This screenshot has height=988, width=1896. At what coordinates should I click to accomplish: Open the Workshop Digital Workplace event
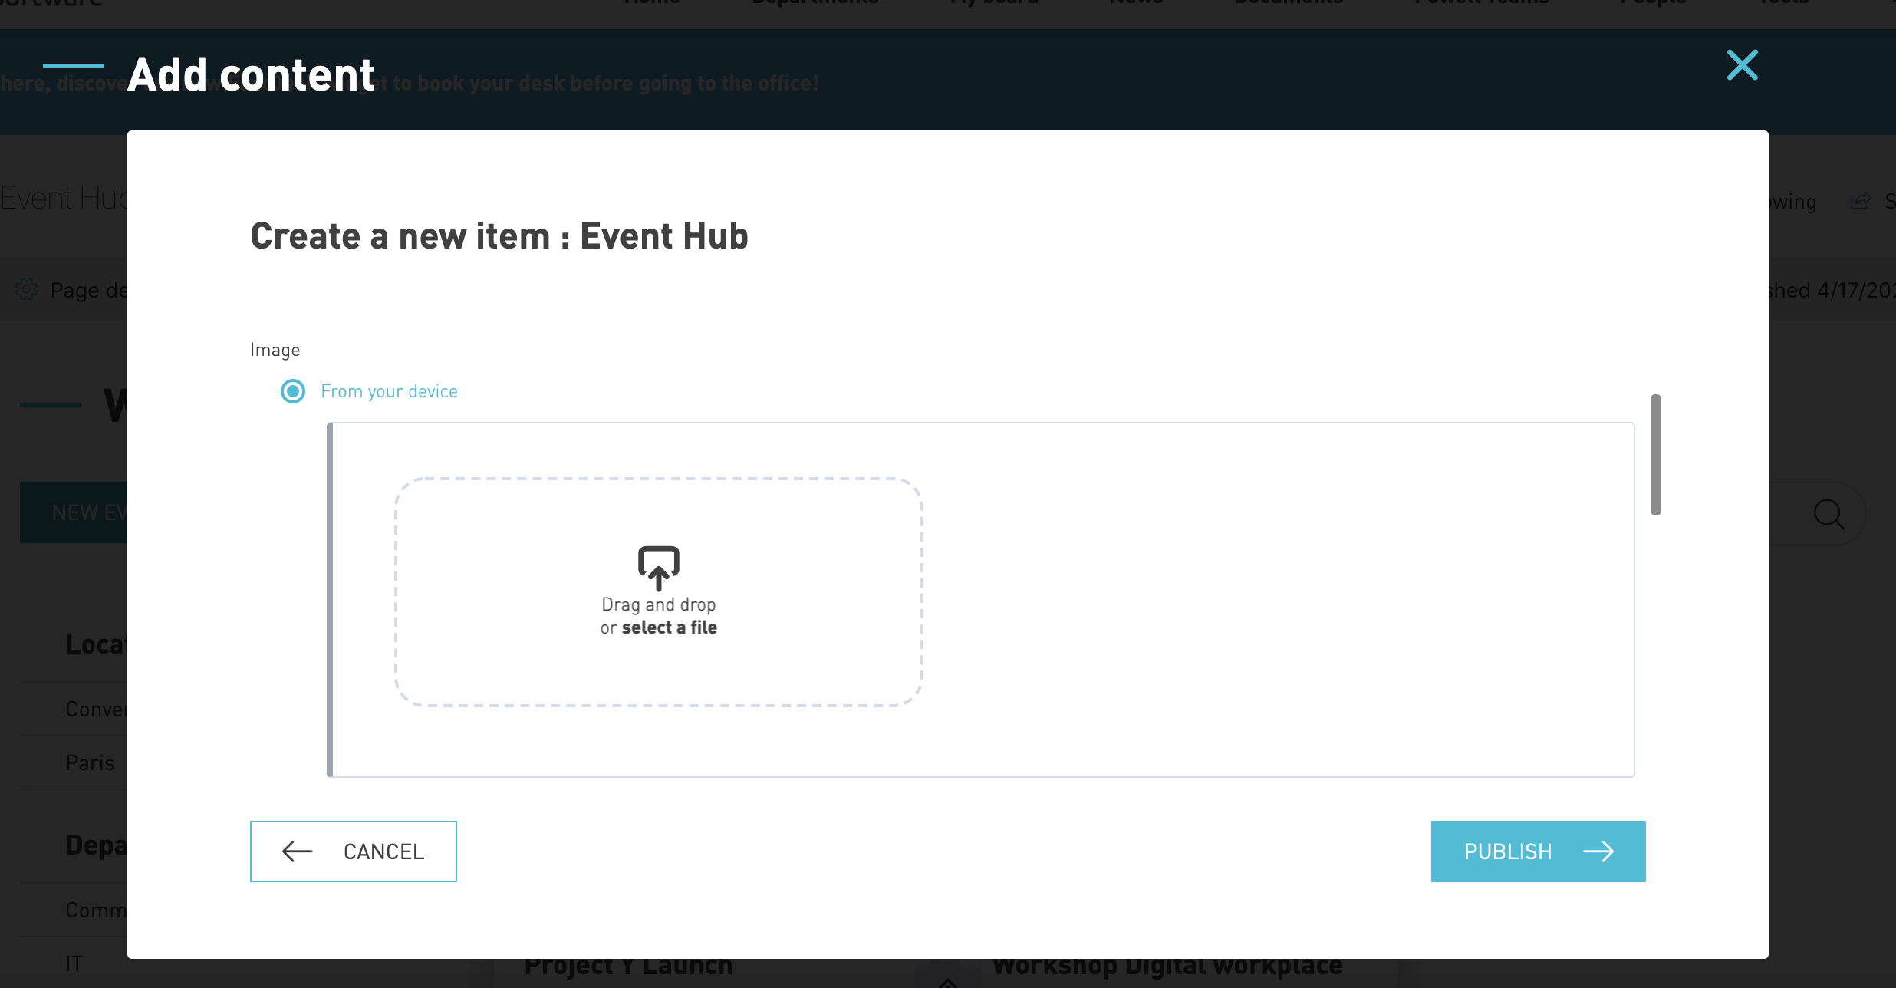(1167, 967)
